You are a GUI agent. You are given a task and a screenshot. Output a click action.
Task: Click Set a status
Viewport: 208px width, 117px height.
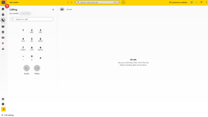[x=14, y=2]
